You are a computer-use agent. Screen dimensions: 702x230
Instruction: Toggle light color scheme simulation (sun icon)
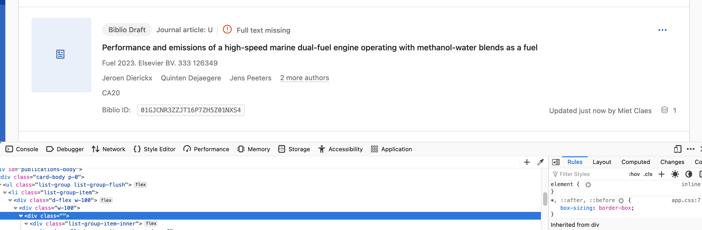[675, 174]
